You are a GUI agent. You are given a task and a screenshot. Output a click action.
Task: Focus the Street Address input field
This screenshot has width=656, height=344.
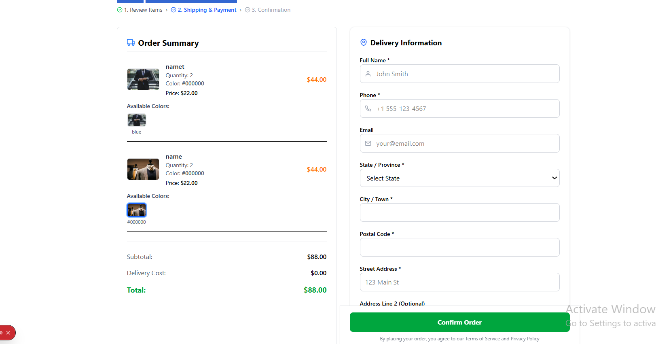click(x=459, y=282)
